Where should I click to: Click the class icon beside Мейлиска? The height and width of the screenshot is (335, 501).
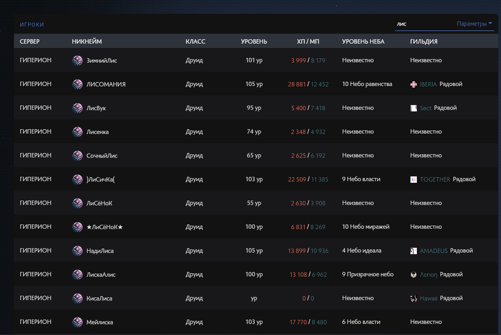pyautogui.click(x=77, y=322)
